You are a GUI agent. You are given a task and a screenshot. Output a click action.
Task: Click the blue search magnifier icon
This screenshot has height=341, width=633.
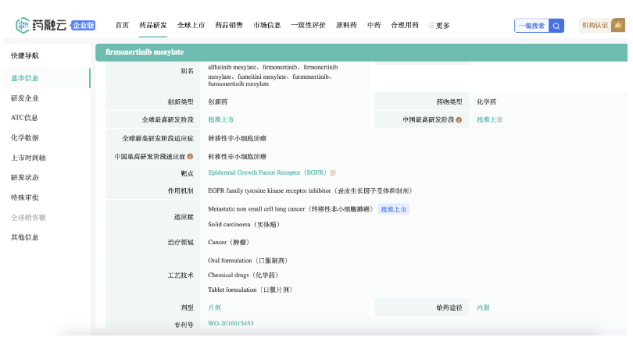(x=556, y=26)
